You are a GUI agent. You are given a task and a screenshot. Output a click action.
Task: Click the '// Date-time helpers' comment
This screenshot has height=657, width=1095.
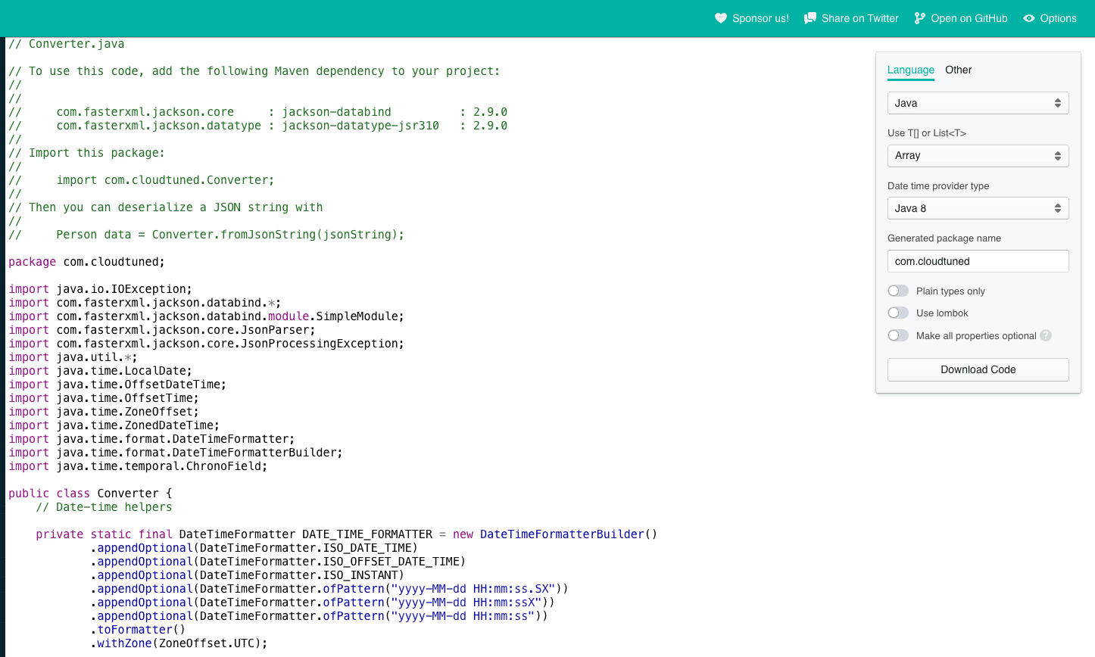tap(104, 507)
